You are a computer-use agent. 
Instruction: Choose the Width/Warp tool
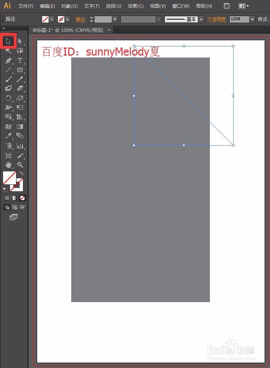pyautogui.click(x=8, y=107)
